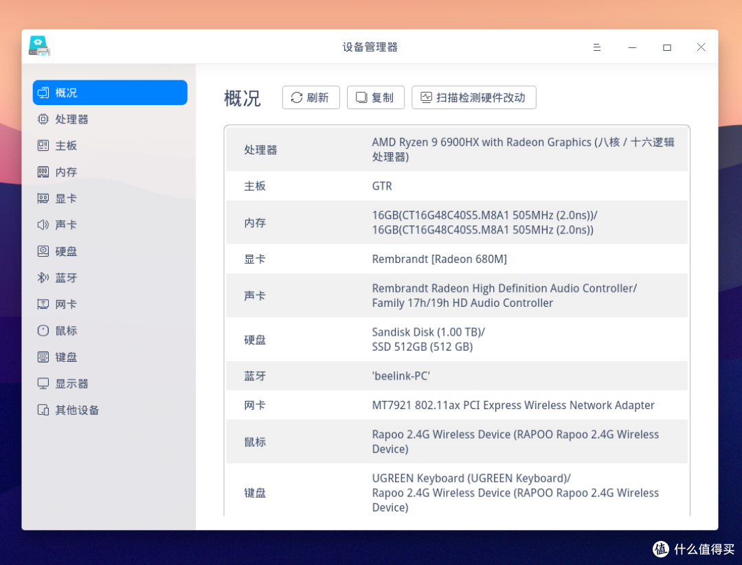
Task: Click the 16GB CT16G48C40S5 memory value
Action: [x=484, y=222]
